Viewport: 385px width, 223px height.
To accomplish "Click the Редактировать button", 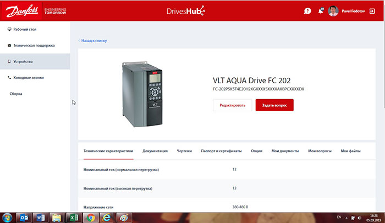I will 232,105.
